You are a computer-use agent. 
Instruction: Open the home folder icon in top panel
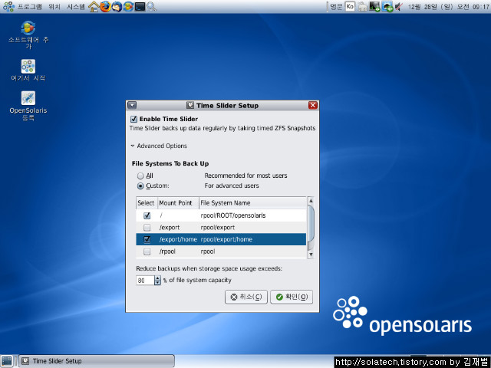pos(94,6)
